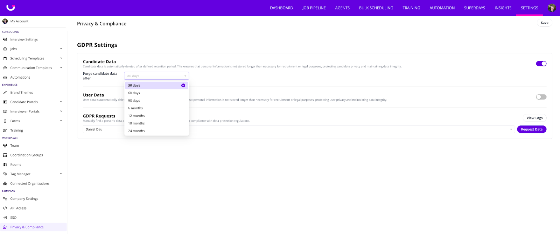
Task: Click the Daniel Dau person input field
Action: click(x=299, y=129)
